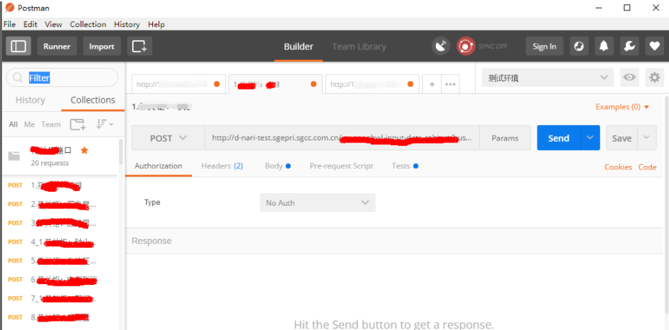Select the Pre-request Script tab
This screenshot has width=669, height=330.
point(341,166)
